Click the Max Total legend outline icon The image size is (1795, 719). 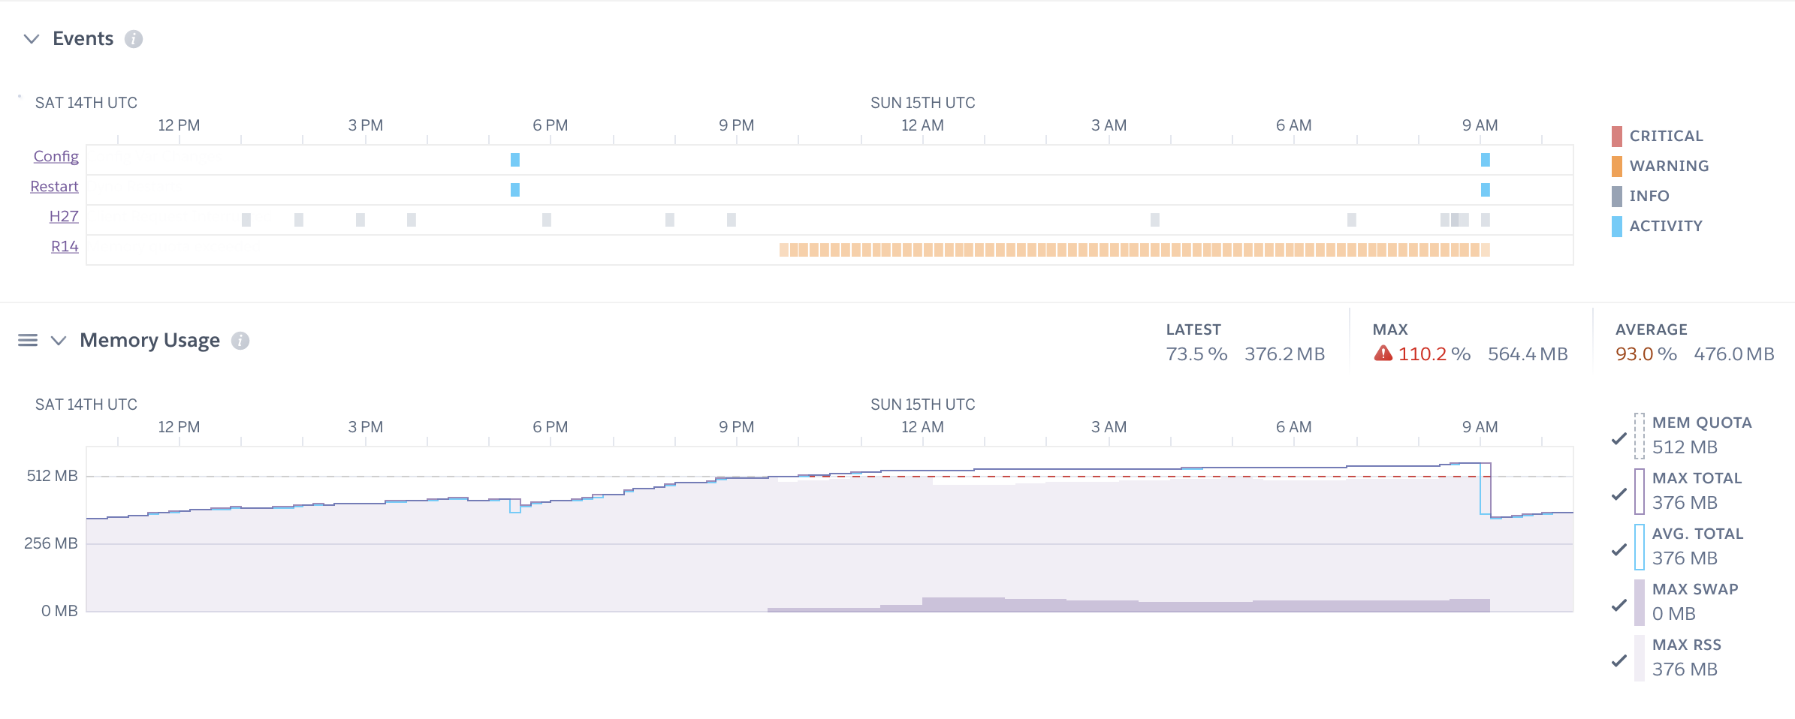pos(1639,491)
